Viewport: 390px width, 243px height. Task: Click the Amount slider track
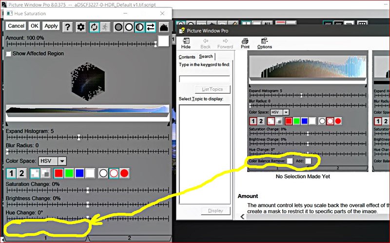82,44
